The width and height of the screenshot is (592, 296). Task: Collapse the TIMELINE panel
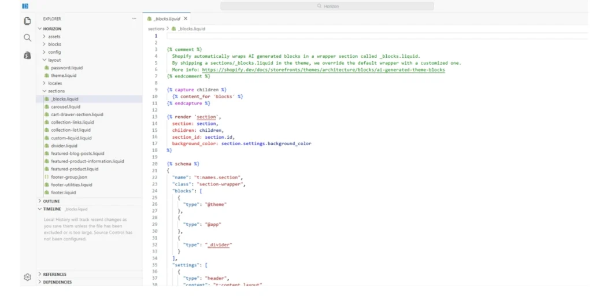coord(90,209)
